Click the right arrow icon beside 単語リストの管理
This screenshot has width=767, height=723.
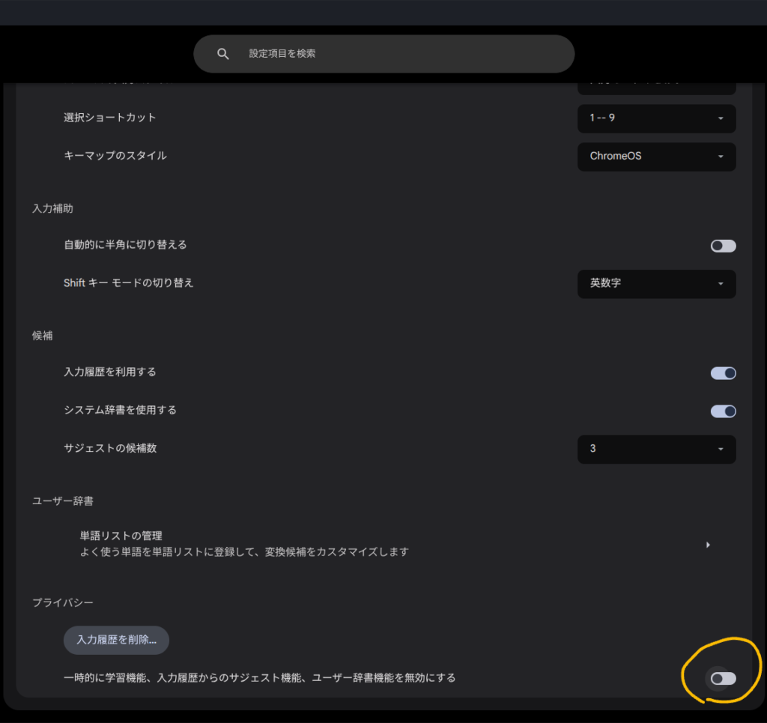708,545
